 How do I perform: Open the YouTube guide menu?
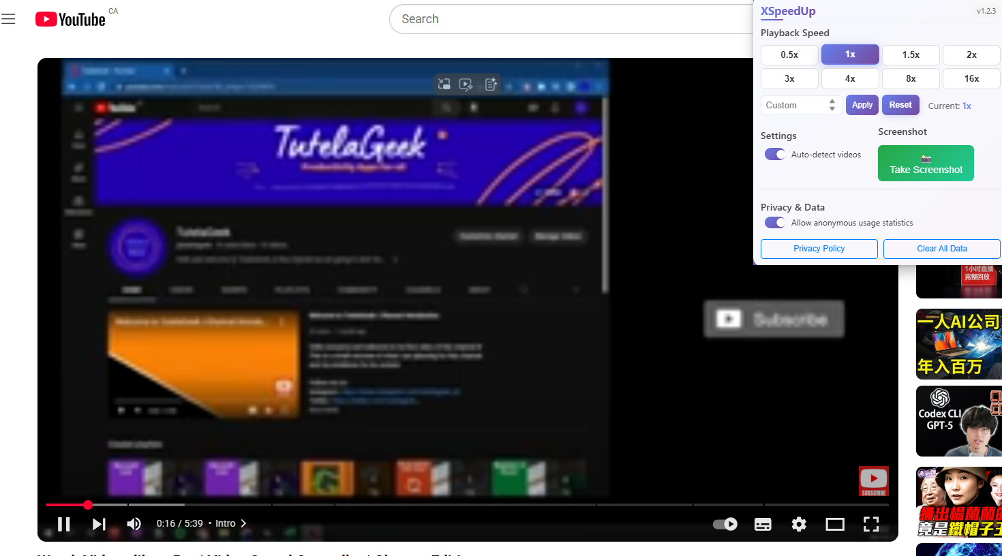(x=8, y=18)
